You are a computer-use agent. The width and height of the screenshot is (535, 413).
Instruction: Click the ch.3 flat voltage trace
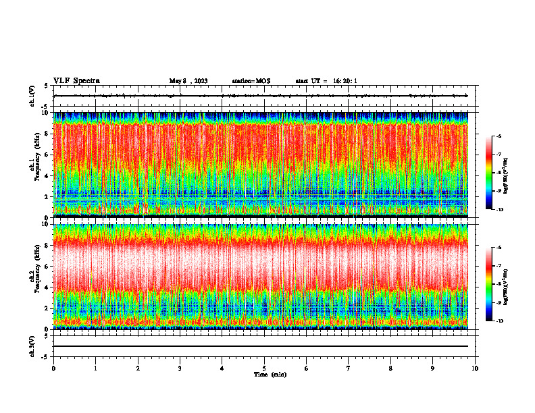261,346
